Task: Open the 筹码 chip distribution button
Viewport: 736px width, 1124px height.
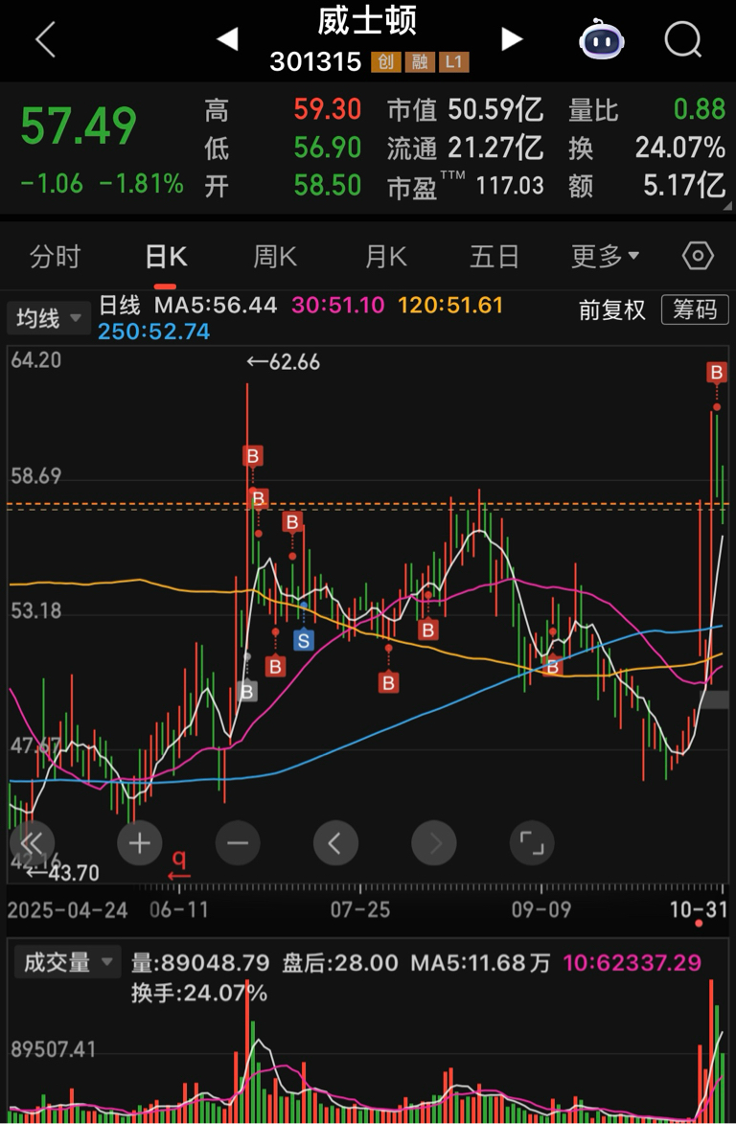Action: point(695,310)
